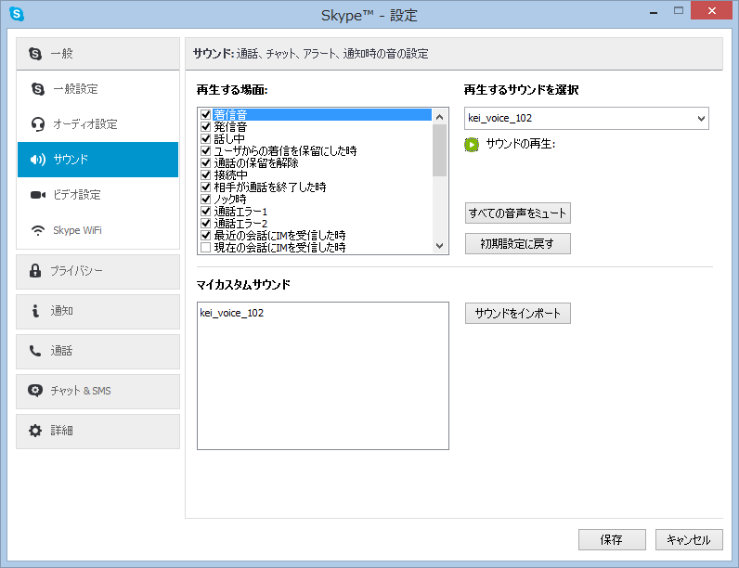
Task: Click the Skype WiFi signal icon
Action: pyautogui.click(x=37, y=230)
